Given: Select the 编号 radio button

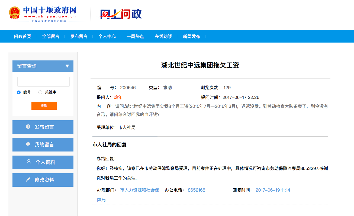Looking at the screenshot, I should click(x=19, y=92).
